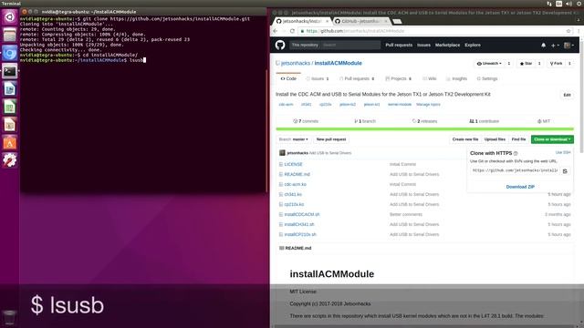The height and width of the screenshot is (328, 584).
Task: Click Pull requests in the GitHub header
Action: [399, 45]
